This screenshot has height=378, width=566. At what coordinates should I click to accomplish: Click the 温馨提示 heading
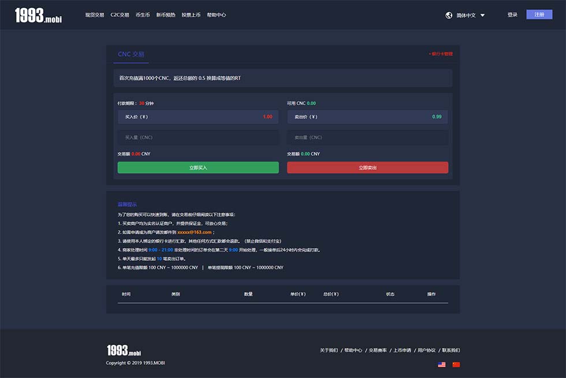pos(127,204)
